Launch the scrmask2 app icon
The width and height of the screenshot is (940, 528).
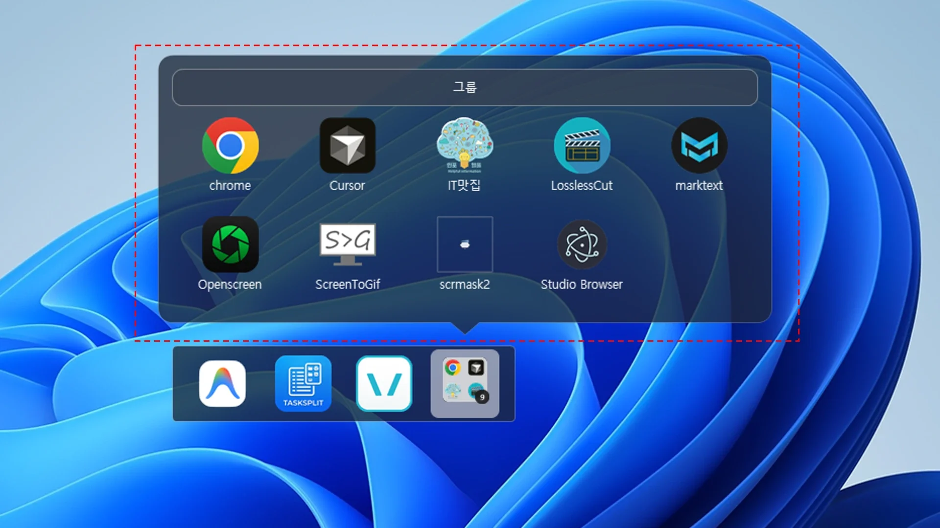pyautogui.click(x=465, y=244)
